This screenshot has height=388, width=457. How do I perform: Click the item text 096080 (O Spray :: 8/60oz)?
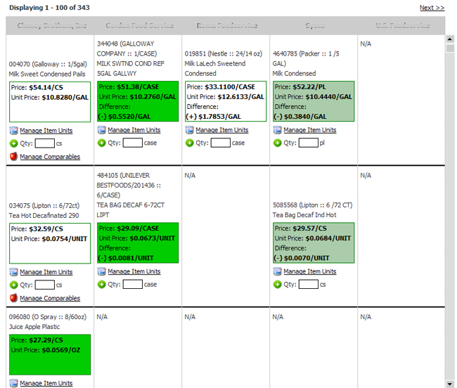[48, 317]
